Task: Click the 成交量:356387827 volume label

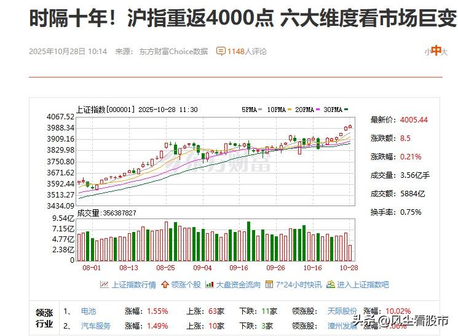Action: click(106, 213)
